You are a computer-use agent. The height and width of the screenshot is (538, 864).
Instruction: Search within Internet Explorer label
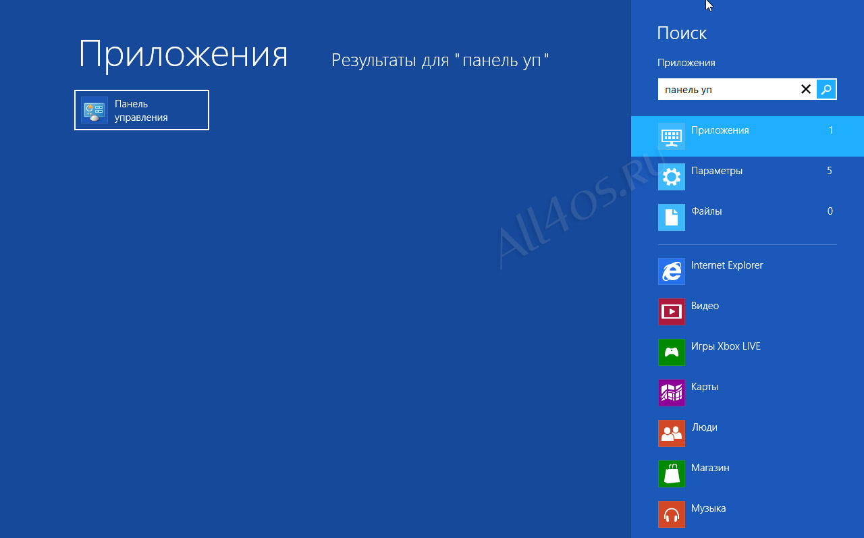point(727,265)
